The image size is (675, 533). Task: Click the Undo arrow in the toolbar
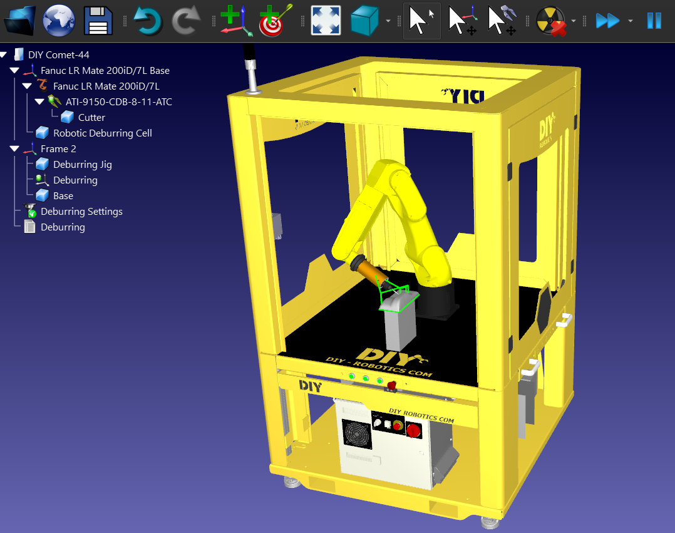(147, 20)
